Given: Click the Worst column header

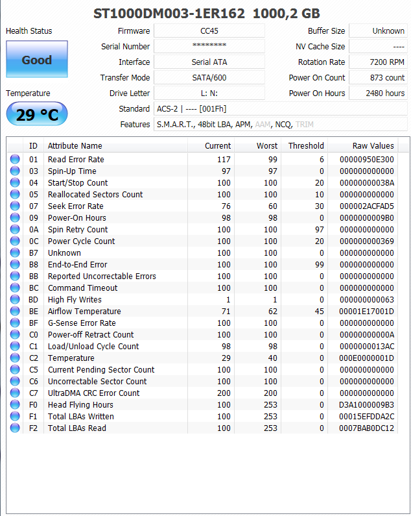Looking at the screenshot, I should [x=257, y=145].
